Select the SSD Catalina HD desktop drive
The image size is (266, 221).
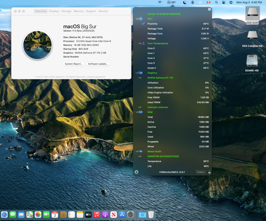coord(252,39)
